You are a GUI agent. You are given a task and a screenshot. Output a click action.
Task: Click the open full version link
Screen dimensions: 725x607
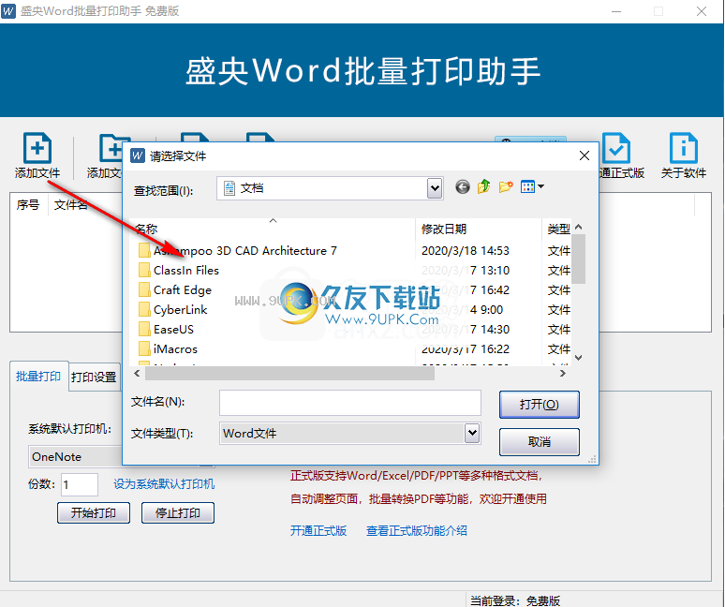tap(318, 531)
